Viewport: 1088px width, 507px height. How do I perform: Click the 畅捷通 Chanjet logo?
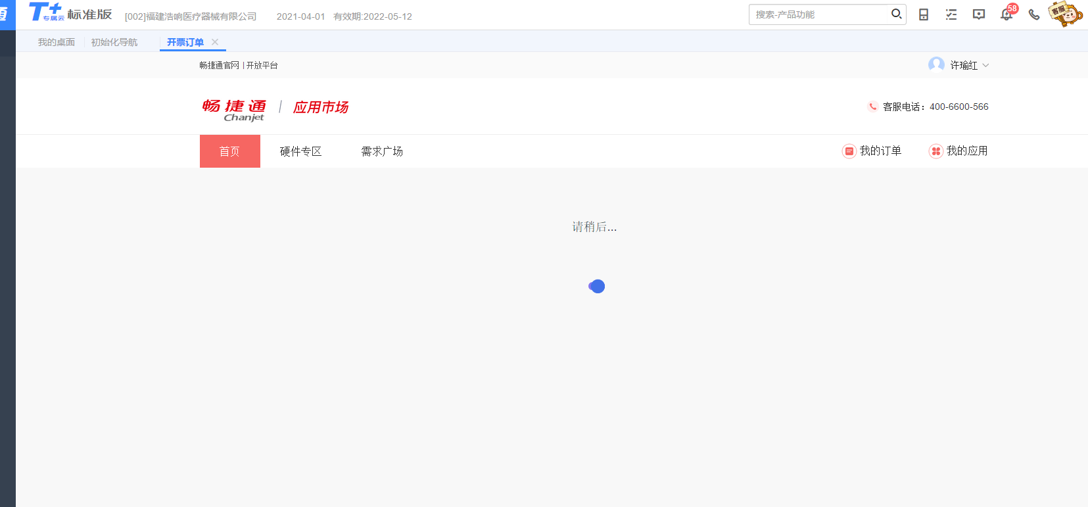[234, 110]
